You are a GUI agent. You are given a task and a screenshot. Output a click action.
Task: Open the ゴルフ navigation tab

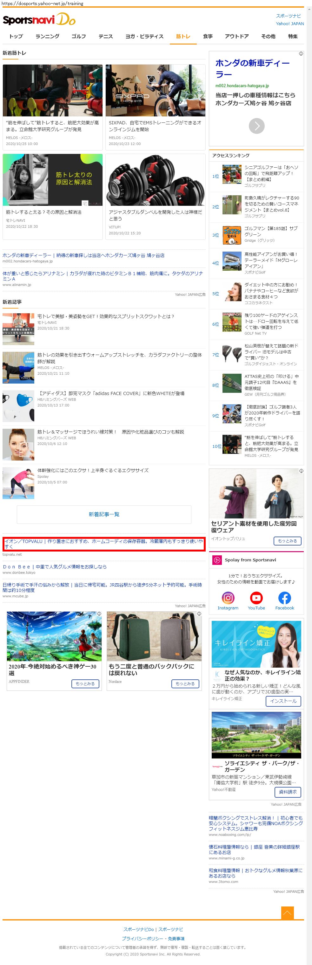pos(78,36)
